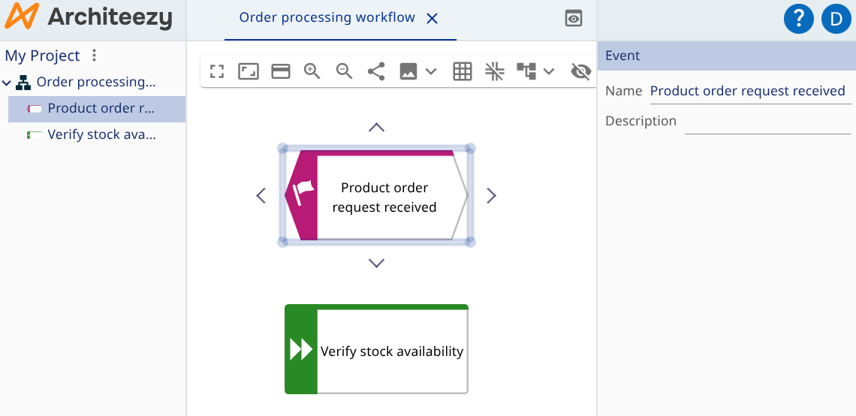The height and width of the screenshot is (416, 856).
Task: Select the Order processing workflow tab
Action: point(327,18)
